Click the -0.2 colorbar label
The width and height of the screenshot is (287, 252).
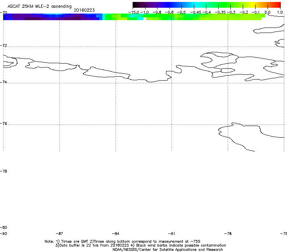point(244,12)
